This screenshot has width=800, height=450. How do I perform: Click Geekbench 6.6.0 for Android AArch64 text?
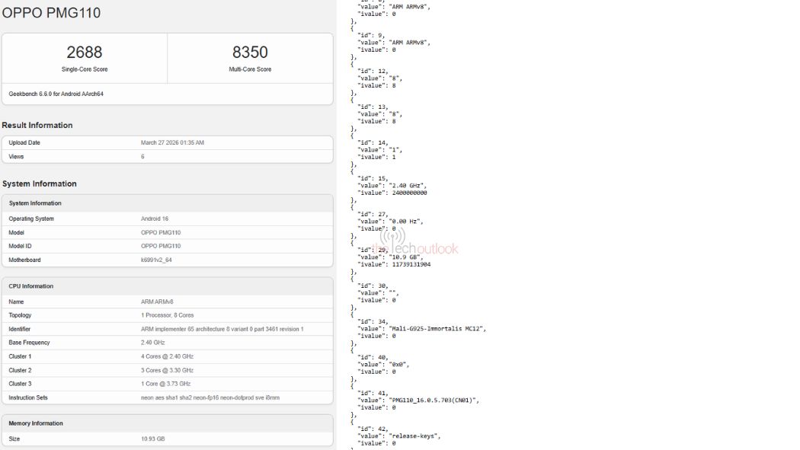(x=56, y=94)
